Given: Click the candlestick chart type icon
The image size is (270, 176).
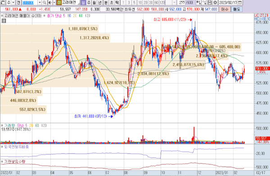Looking at the screenshot, I should (198, 3).
